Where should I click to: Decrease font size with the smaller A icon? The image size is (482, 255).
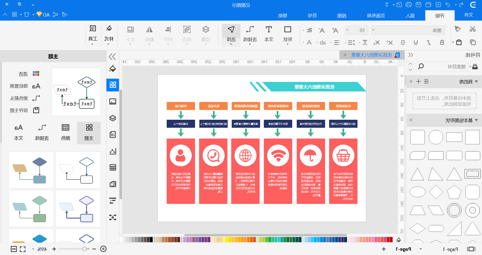click(x=322, y=30)
